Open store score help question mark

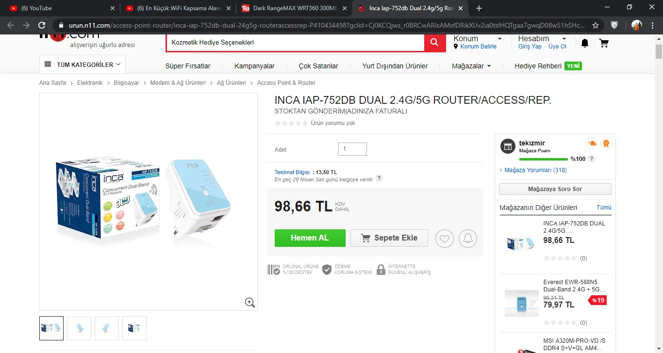point(592,159)
